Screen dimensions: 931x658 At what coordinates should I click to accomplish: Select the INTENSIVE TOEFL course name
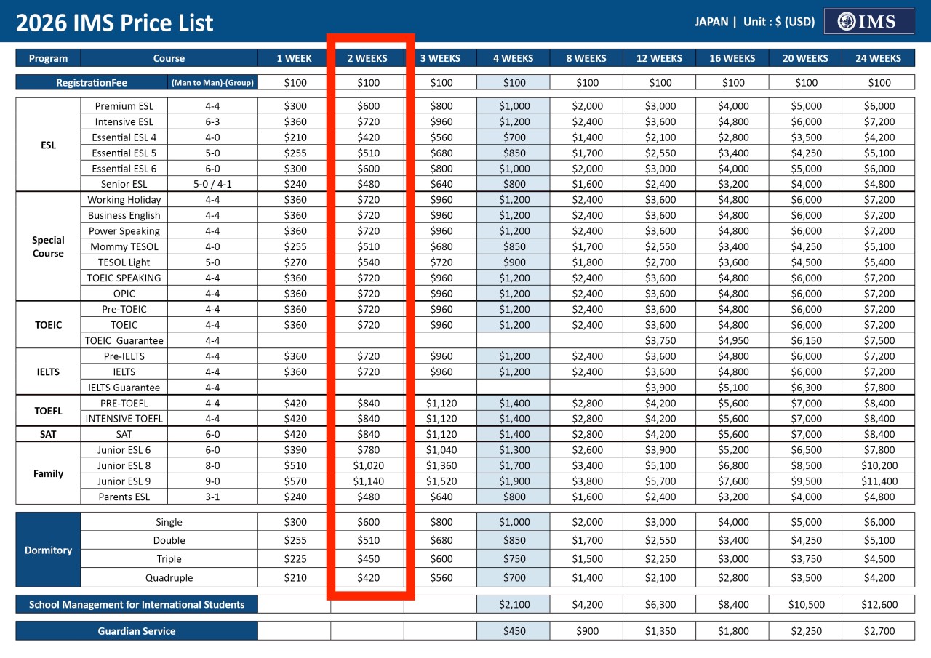click(x=124, y=419)
